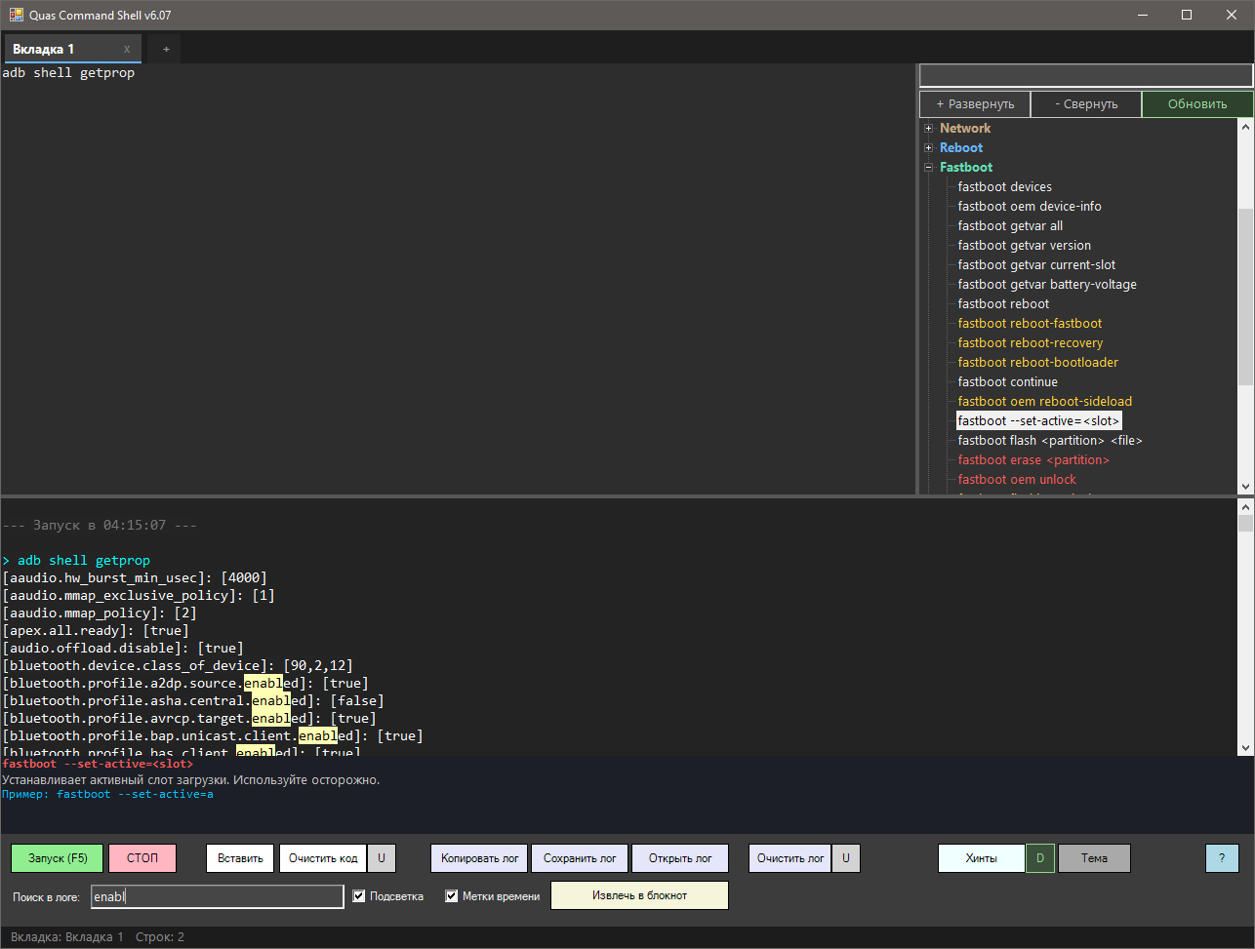This screenshot has height=949, width=1255.
Task: Open help with the question mark button
Action: click(1222, 858)
